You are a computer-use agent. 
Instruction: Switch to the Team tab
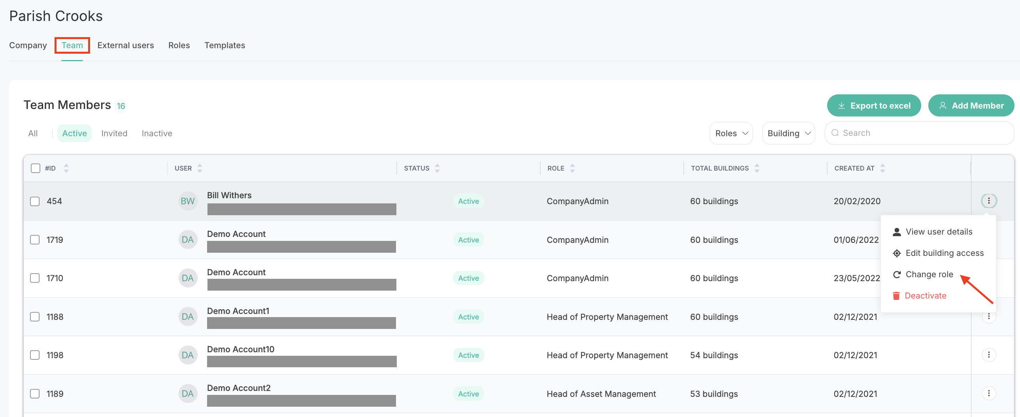[72, 45]
